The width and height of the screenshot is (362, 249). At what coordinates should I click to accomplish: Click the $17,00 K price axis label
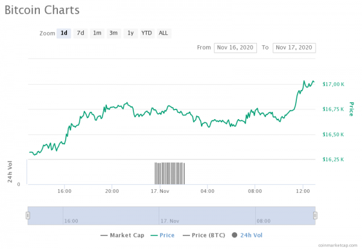click(x=333, y=84)
